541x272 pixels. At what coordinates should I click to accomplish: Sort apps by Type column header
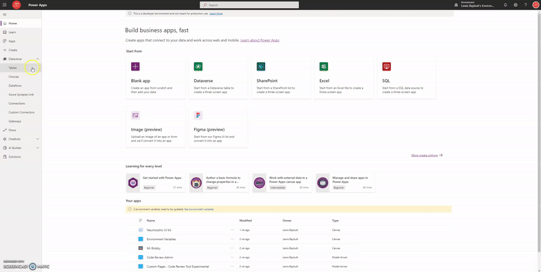[x=335, y=221]
